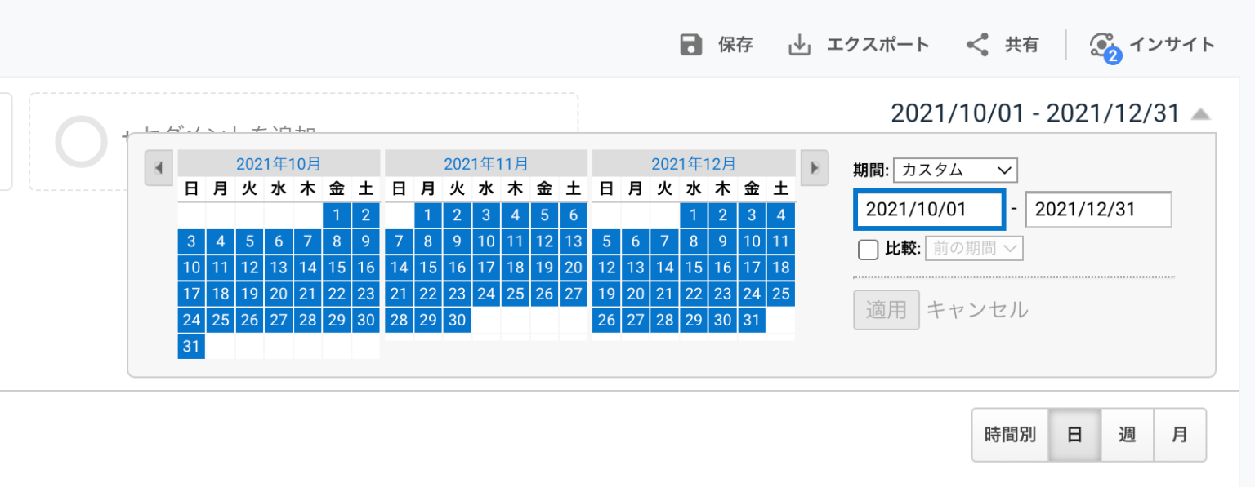
Task: Click the キャンセル link
Action: click(x=976, y=310)
